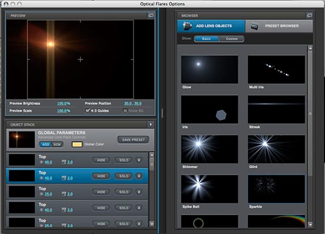Add the rainbow arc lens object
Image resolution: width=325 pixels, height=234 pixels.
point(276,221)
